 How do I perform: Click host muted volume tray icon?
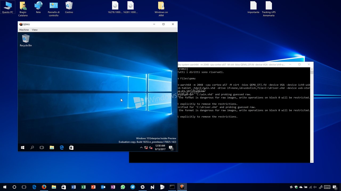315,187
